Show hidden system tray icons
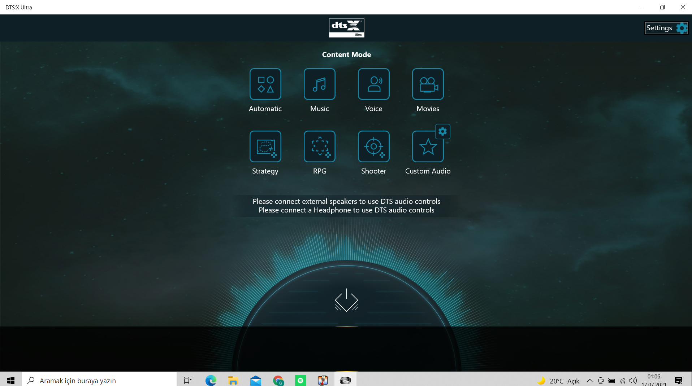This screenshot has height=386, width=692. 589,381
